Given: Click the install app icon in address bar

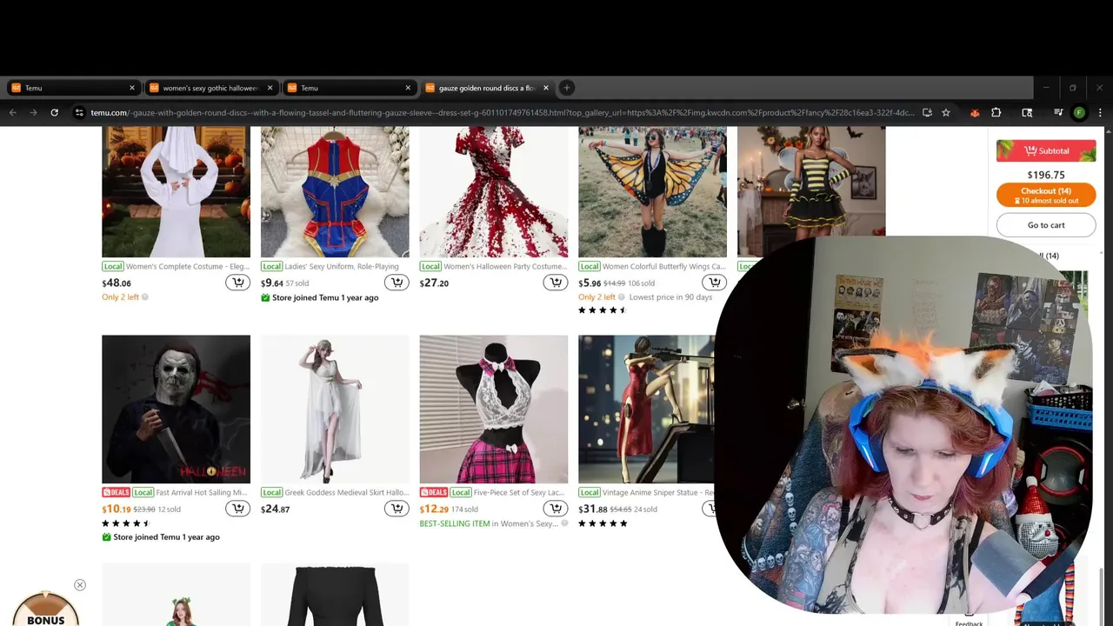Looking at the screenshot, I should click(927, 112).
